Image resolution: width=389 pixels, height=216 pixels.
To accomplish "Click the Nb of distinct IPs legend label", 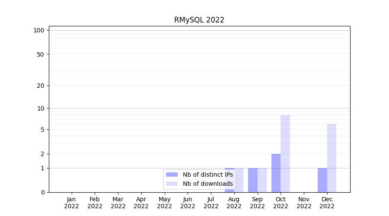I will pyautogui.click(x=207, y=175).
